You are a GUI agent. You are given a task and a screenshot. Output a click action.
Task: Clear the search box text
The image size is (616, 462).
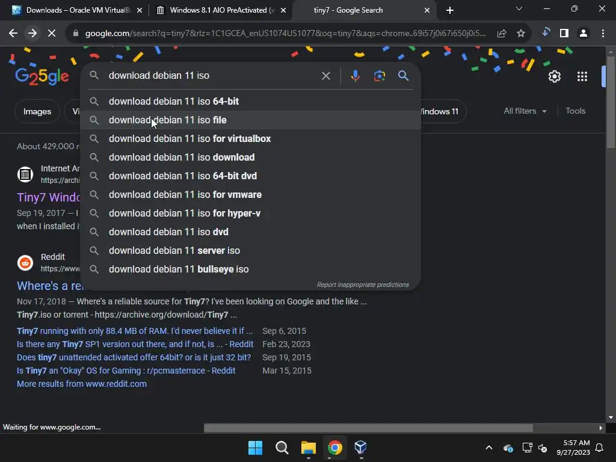(x=325, y=76)
